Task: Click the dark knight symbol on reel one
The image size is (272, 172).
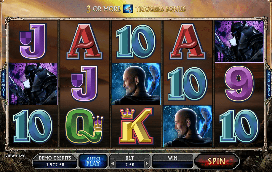Action: 33,84
